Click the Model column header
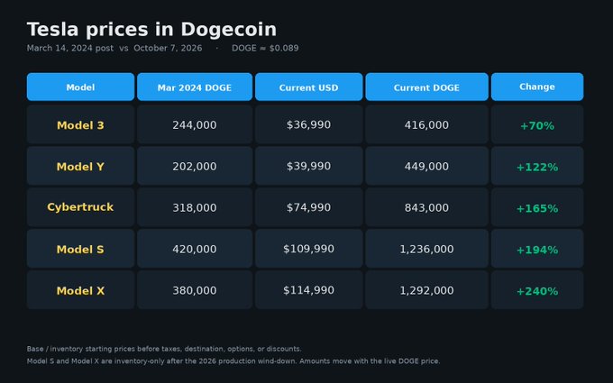Screen dimensions: 613x383 (x=80, y=87)
